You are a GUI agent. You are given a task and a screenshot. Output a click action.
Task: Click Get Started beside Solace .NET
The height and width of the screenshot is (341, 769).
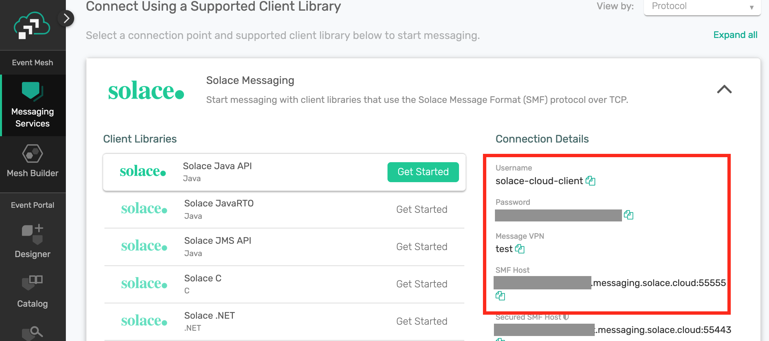click(x=422, y=321)
